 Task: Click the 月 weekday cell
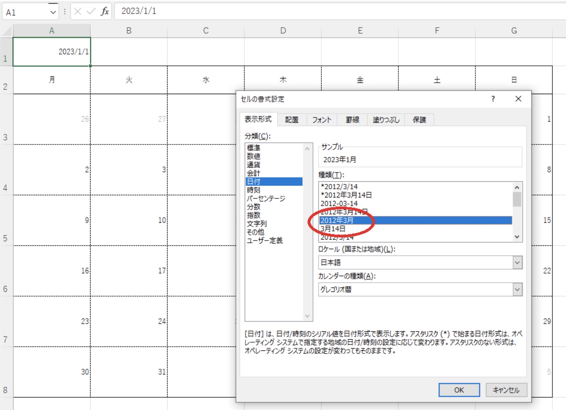coord(52,80)
